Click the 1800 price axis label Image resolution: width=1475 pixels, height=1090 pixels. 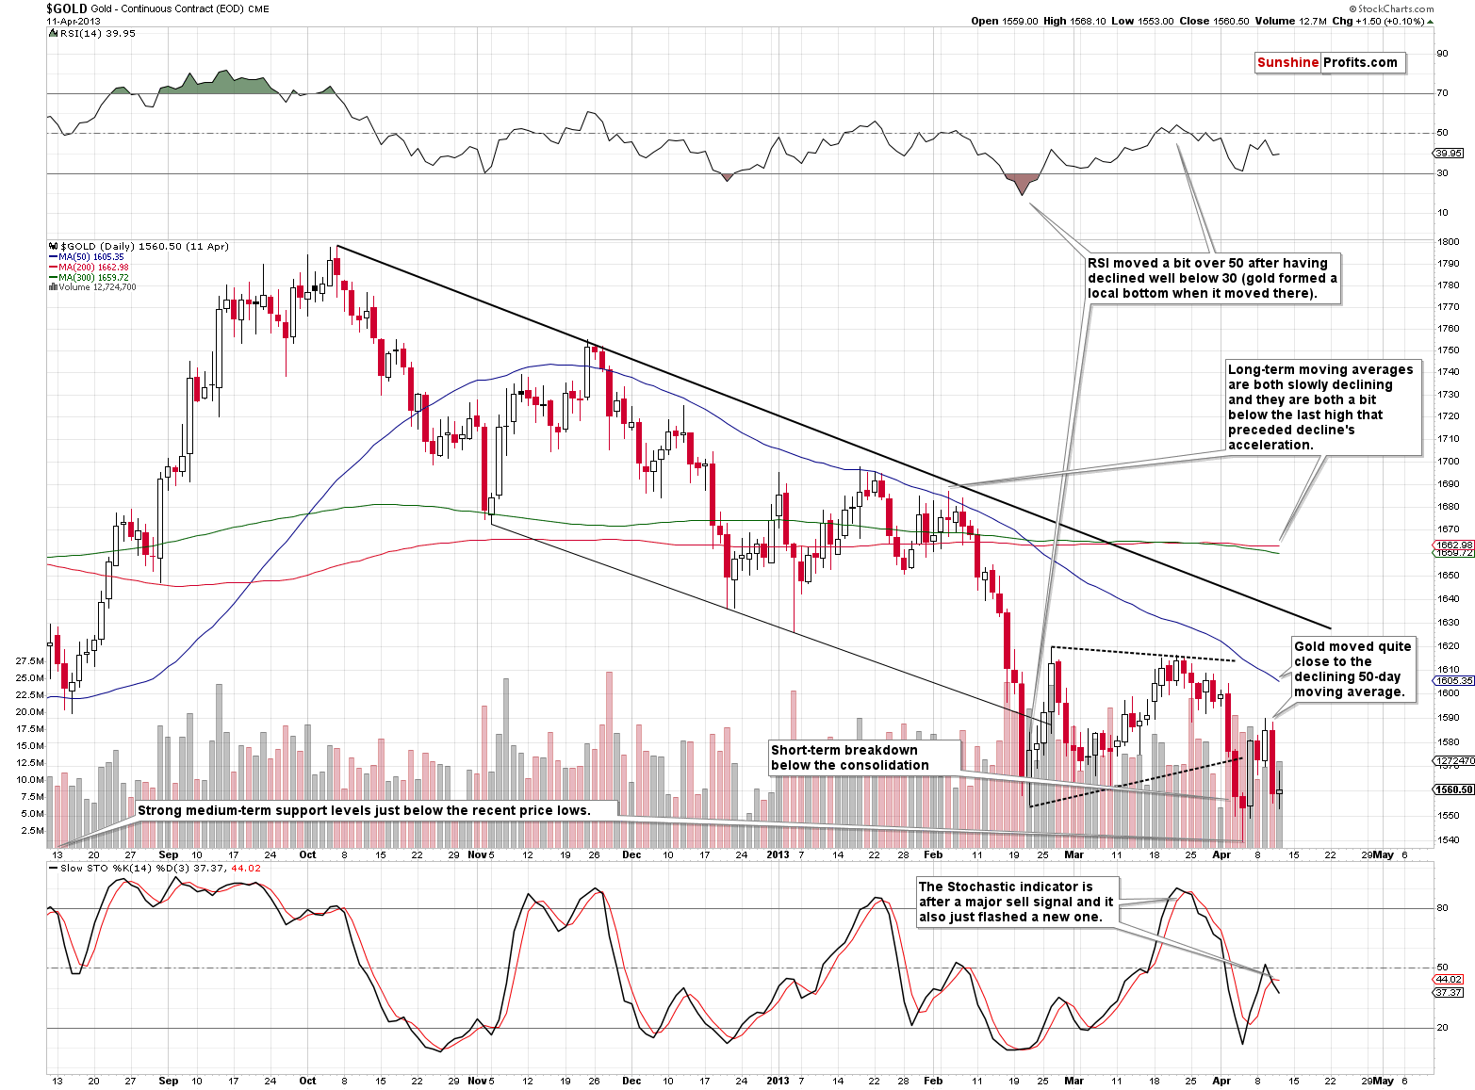[1449, 241]
